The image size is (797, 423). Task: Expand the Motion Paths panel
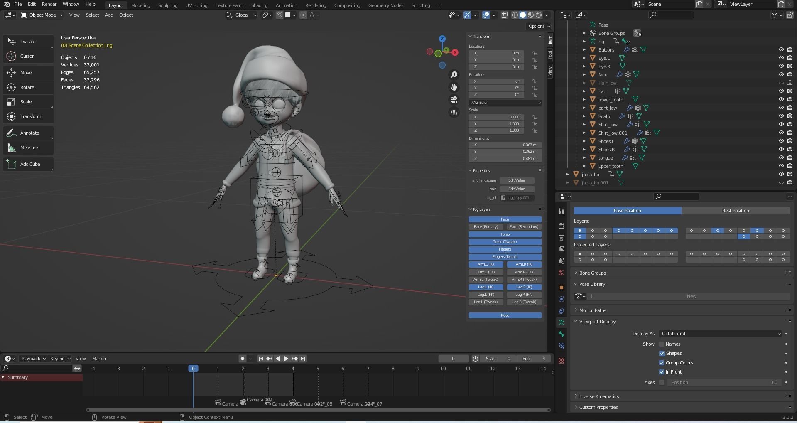click(x=592, y=310)
